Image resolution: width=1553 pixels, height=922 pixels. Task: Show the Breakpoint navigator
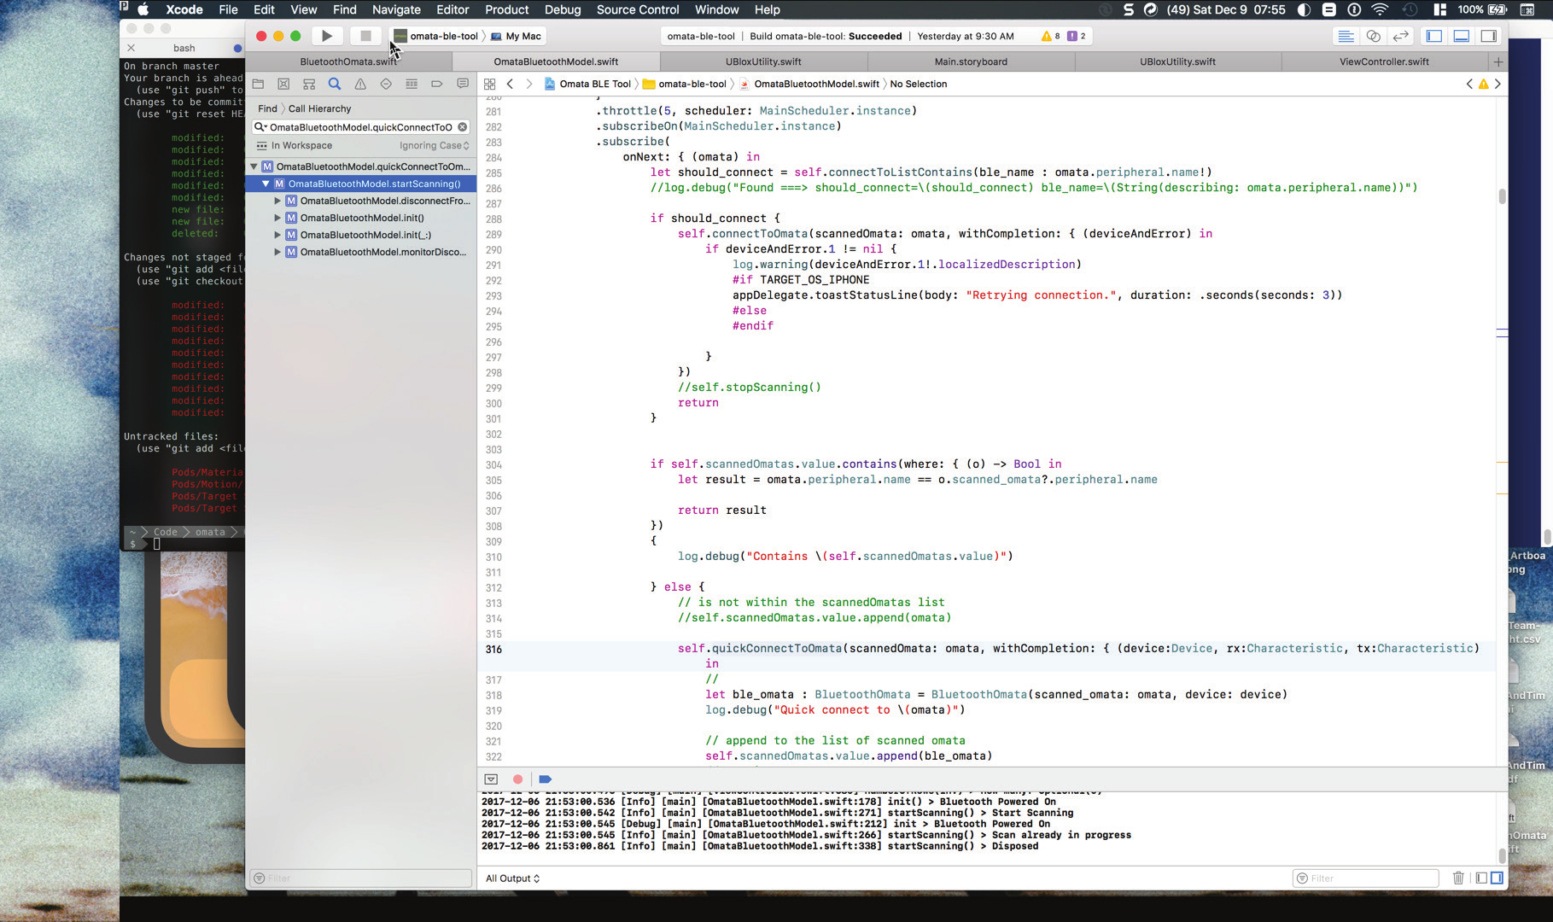click(x=436, y=84)
